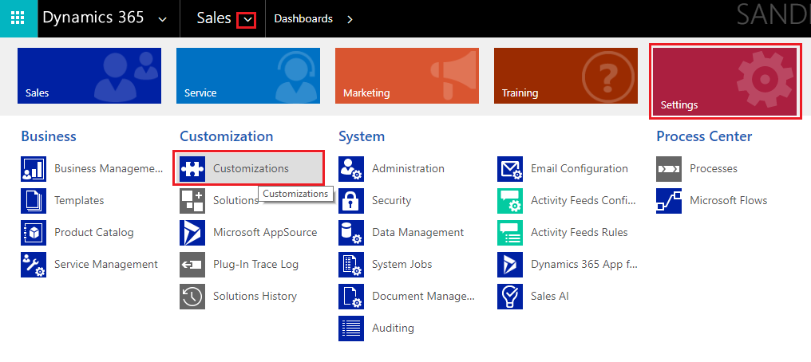Open the Processes link
The width and height of the screenshot is (811, 362).
coord(714,169)
